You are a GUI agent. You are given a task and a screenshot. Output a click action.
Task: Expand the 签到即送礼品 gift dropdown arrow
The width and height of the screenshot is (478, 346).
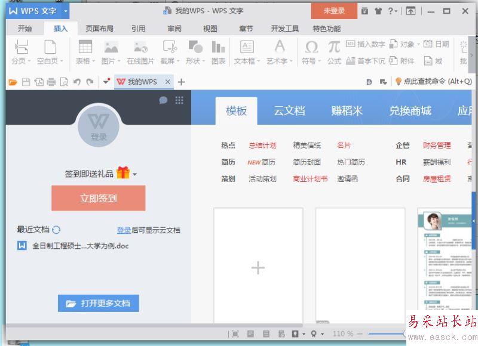coord(135,174)
